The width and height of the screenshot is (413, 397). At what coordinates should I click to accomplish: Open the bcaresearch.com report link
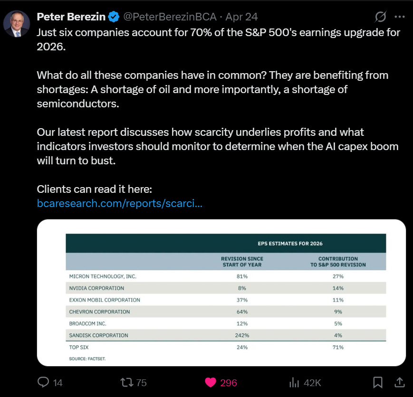[120, 203]
